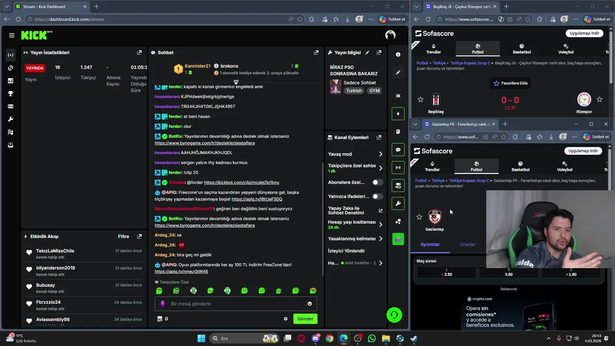Open the user avatar in Kick header
This screenshot has width=615, height=346.
click(390, 35)
